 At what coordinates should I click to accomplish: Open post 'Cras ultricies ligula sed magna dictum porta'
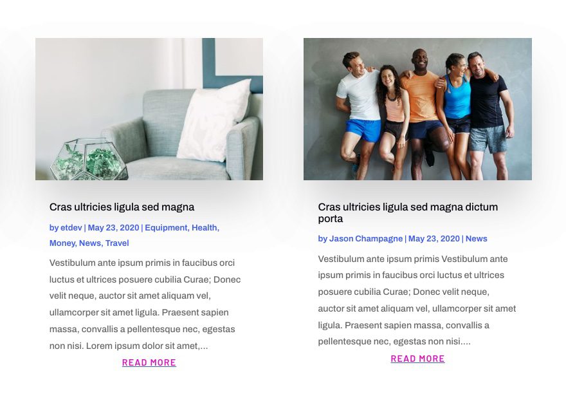point(408,212)
